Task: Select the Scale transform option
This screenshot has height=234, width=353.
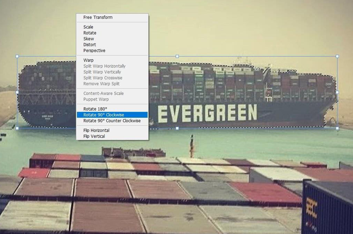Action: [x=88, y=27]
